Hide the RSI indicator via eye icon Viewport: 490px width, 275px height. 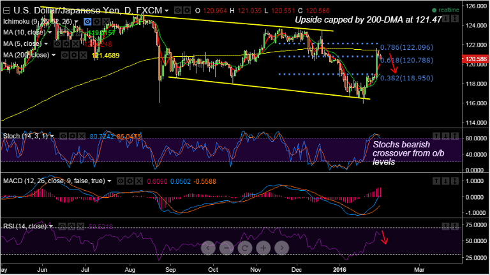pyautogui.click(x=62, y=227)
